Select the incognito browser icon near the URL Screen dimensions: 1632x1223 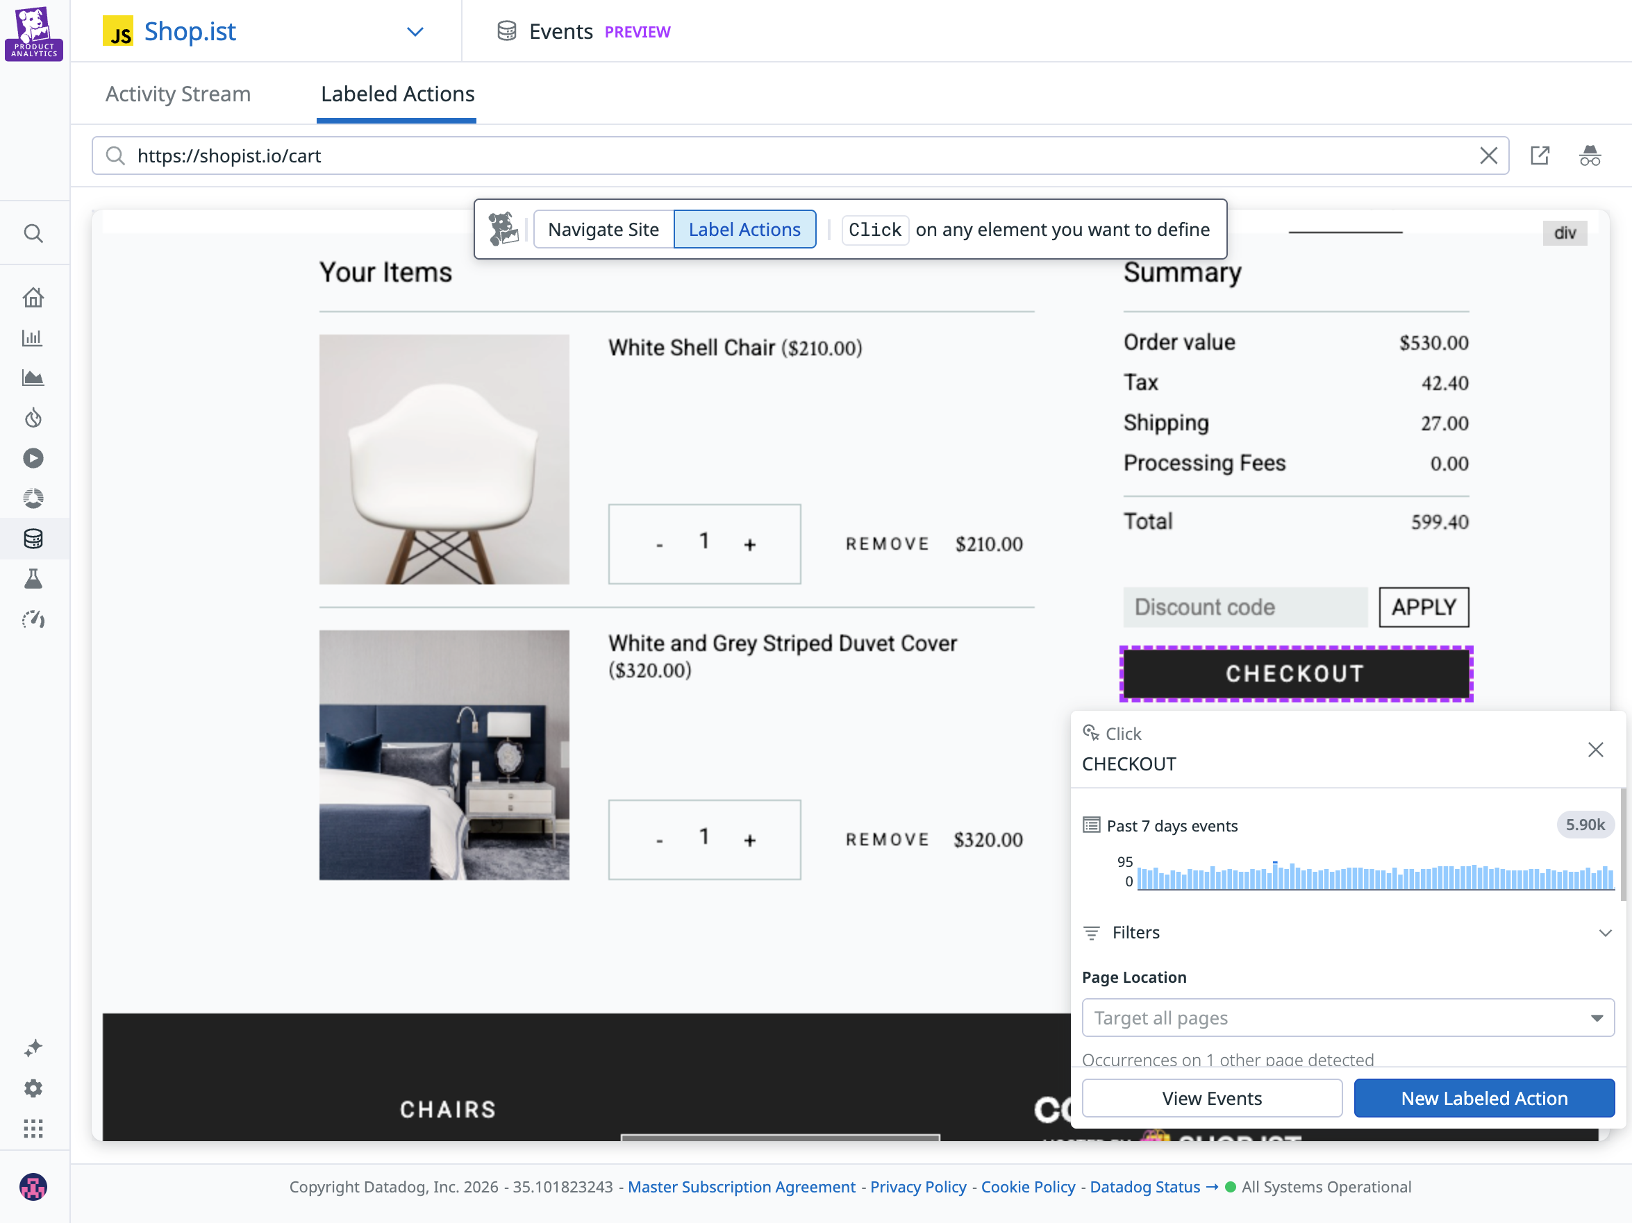tap(1591, 155)
